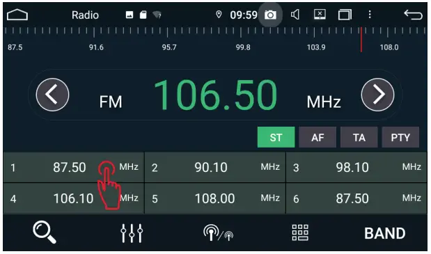Select preset 6 at 87.50 MHz
Image resolution: width=431 pixels, height=254 pixels.
pos(356,198)
